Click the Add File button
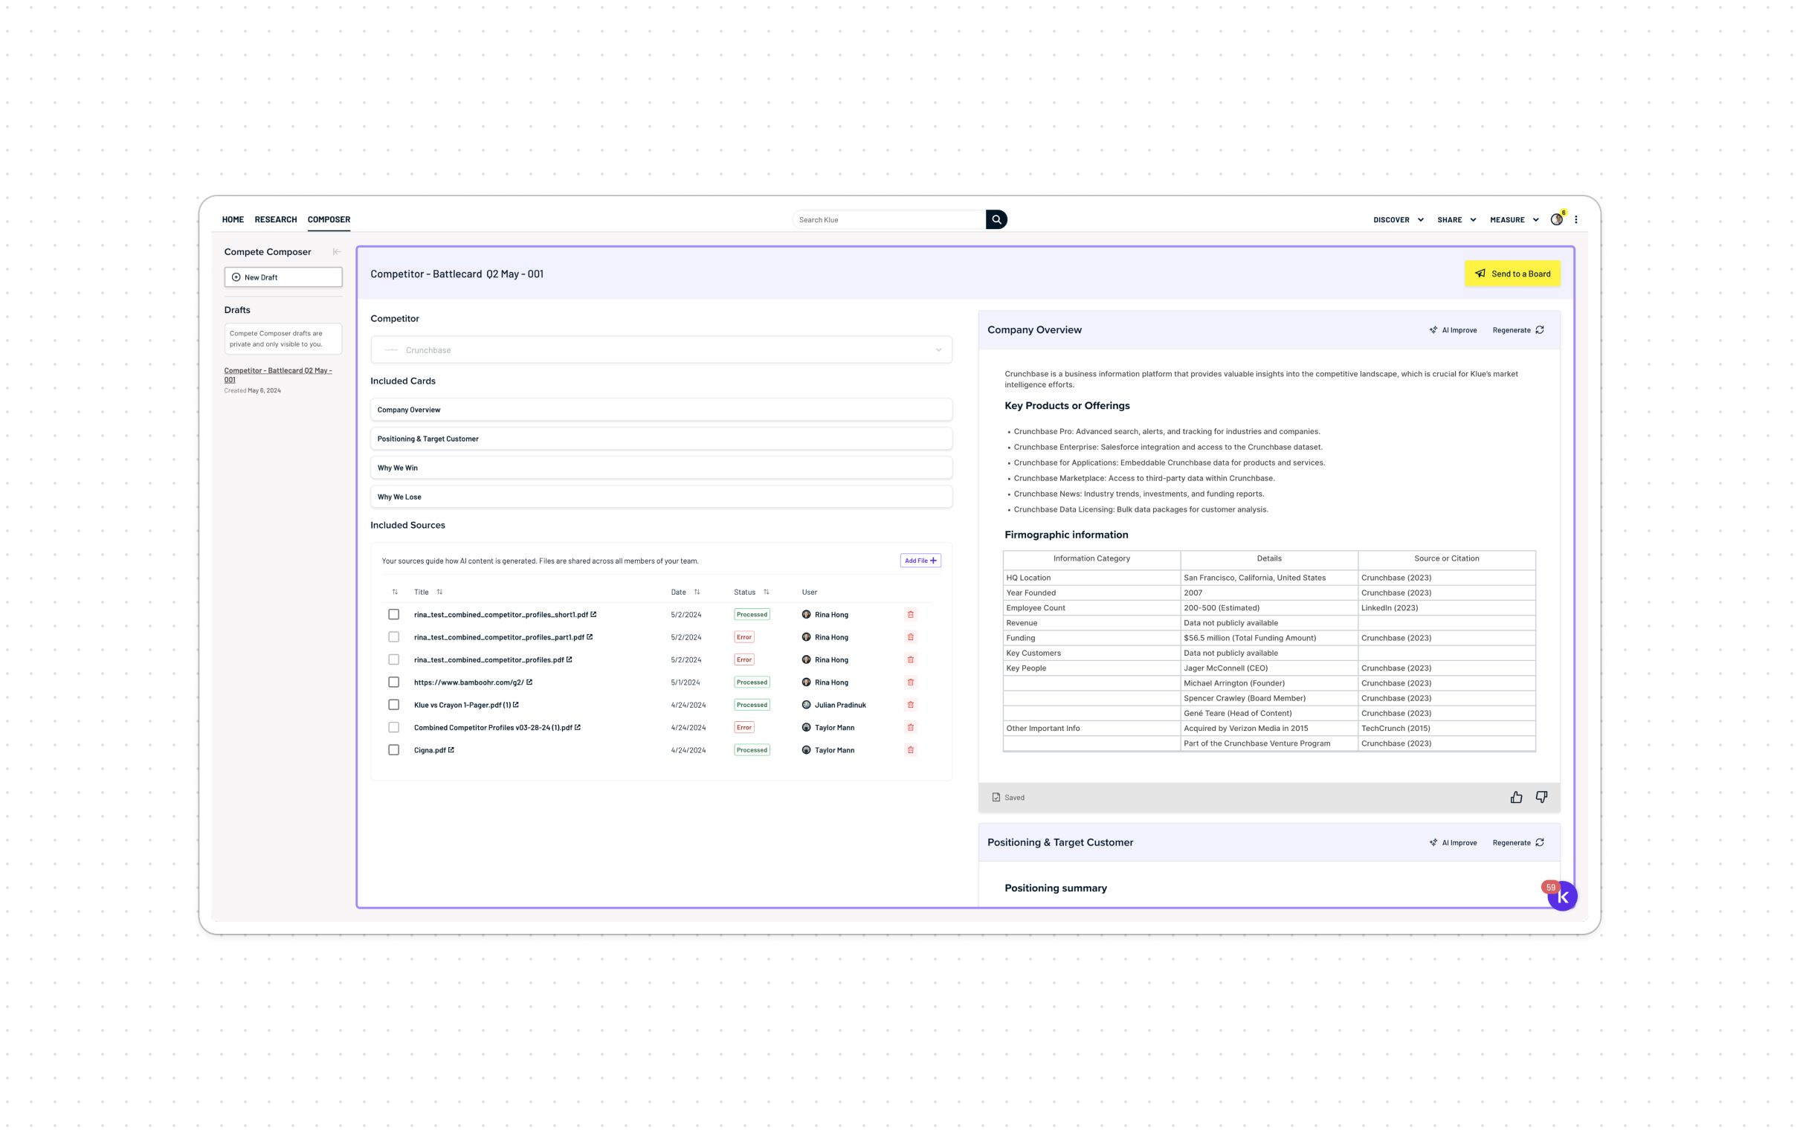Viewport: 1800px width, 1136px height. (x=920, y=561)
